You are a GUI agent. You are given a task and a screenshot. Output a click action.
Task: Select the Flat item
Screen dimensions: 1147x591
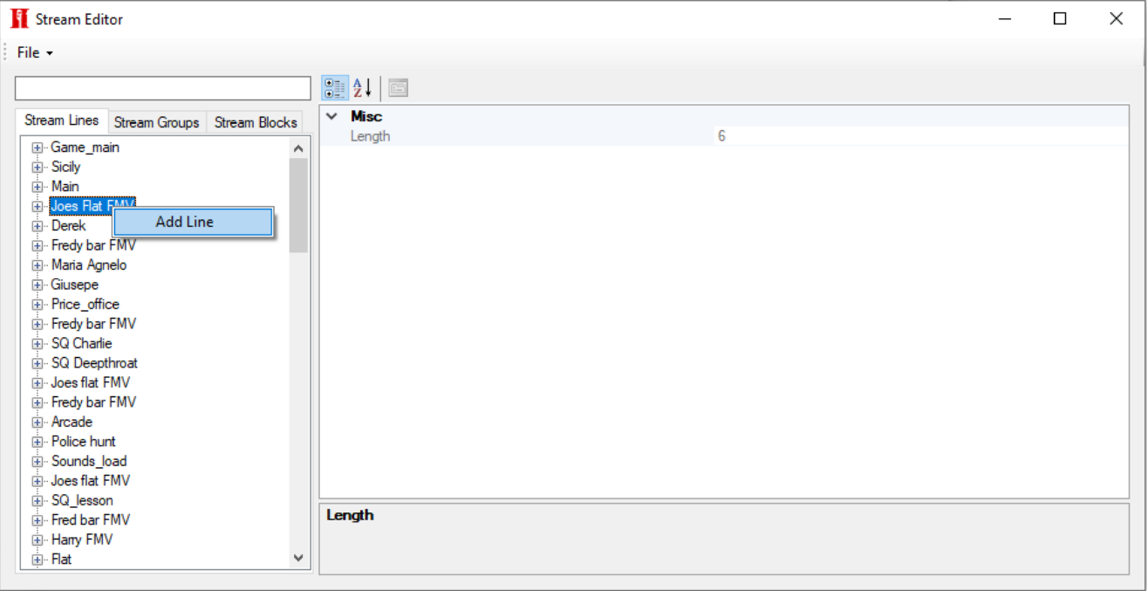[61, 560]
